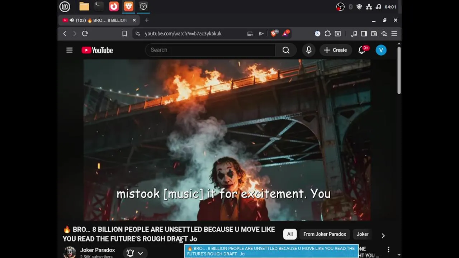Open the Brave main hamburger menu
Viewport: 459px width, 258px height.
point(394,34)
